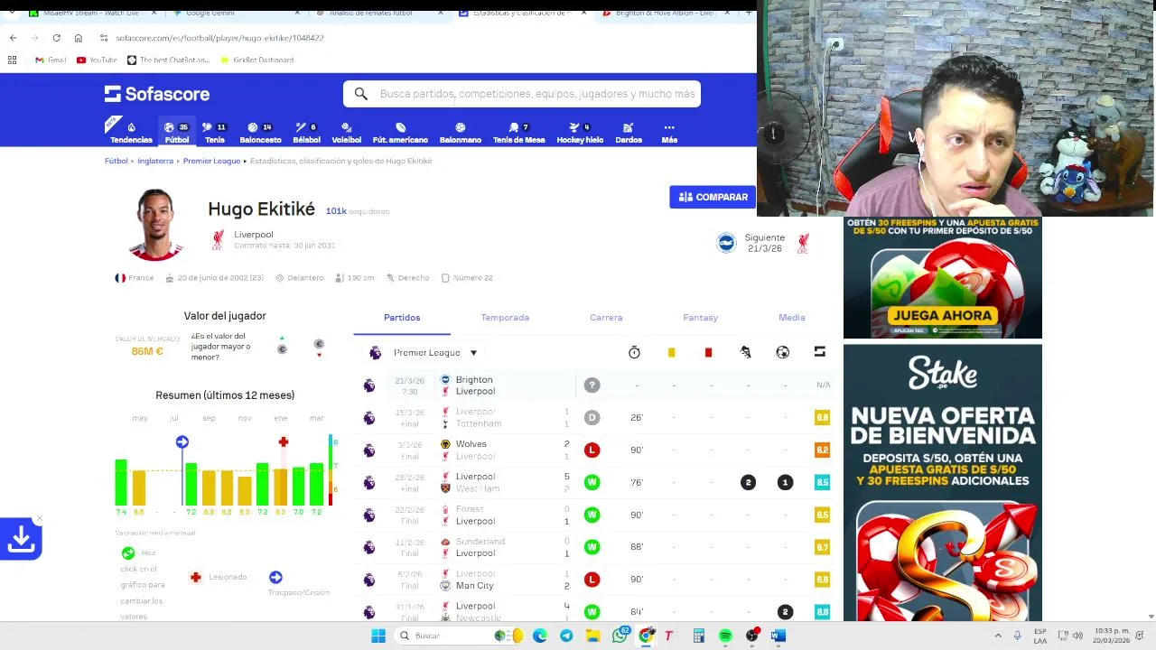
Task: Click the assists boot column icon
Action: tap(745, 352)
